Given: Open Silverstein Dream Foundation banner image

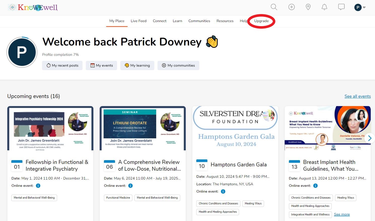Looking at the screenshot, I should (235, 128).
